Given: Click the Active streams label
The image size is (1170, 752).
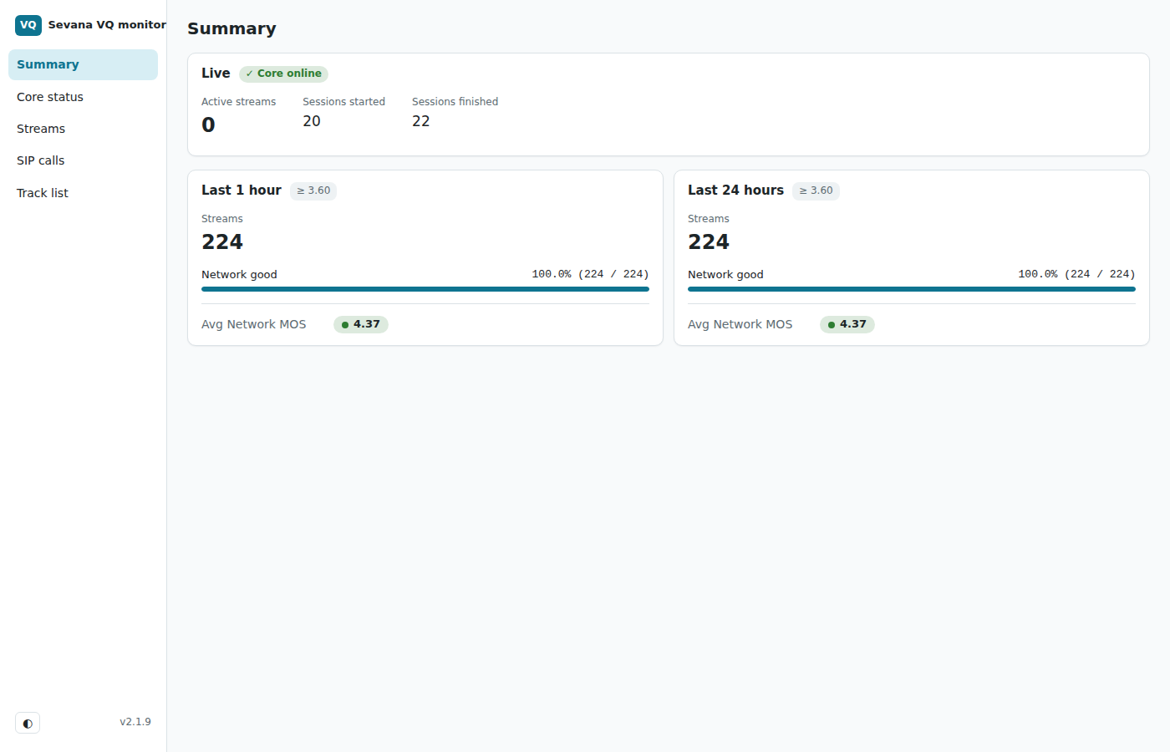Looking at the screenshot, I should click(238, 102).
